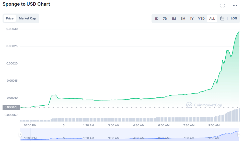Click the 0.00010 y-axis label
Screen dimensions: 243x144
(x=12, y=98)
